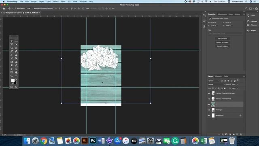Click the Home icon in options bar

coord(4,9)
